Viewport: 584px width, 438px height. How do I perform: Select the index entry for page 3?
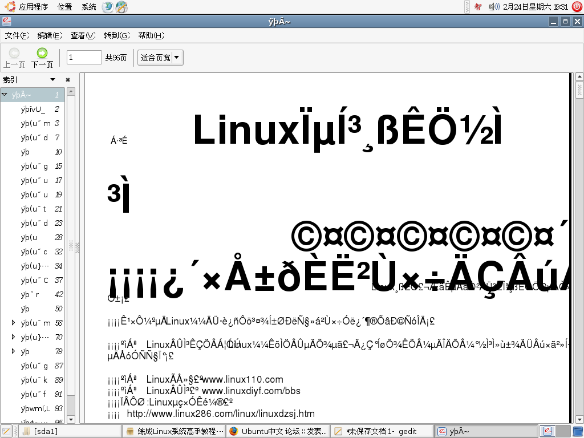[x=33, y=123]
